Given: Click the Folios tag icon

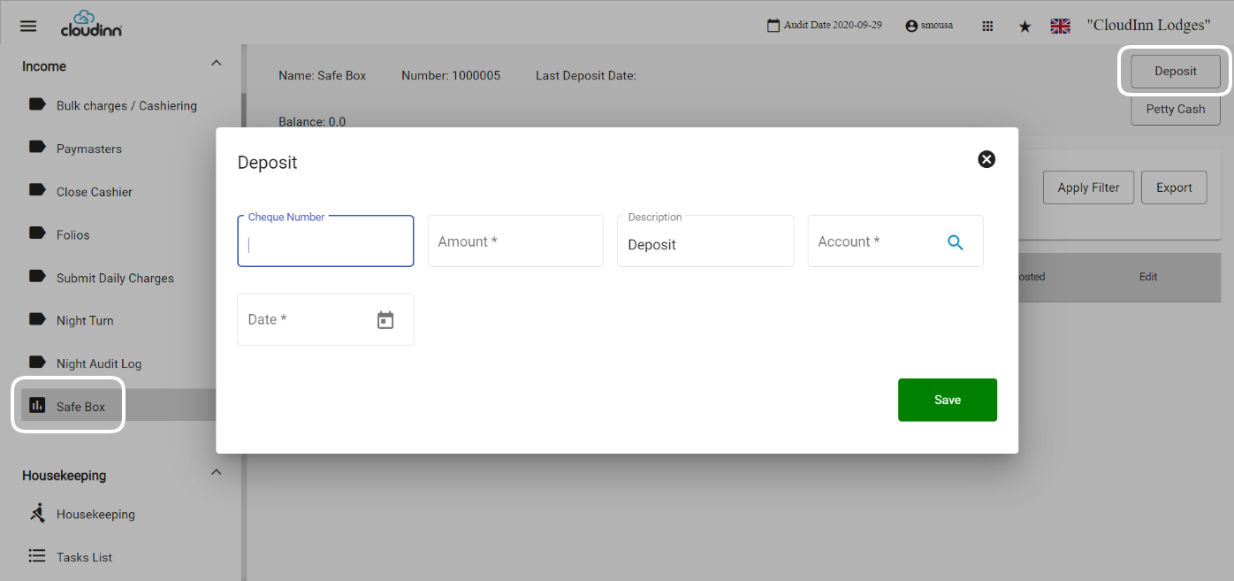Looking at the screenshot, I should (37, 233).
